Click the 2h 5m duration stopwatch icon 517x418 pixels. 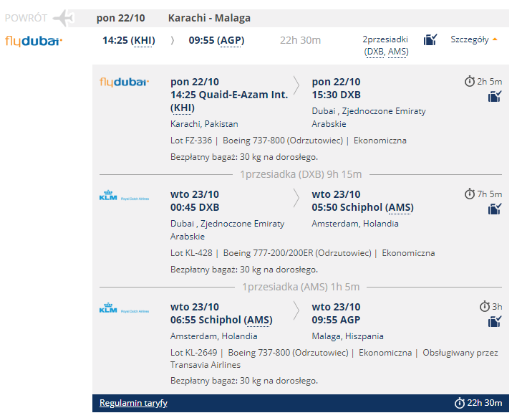point(470,81)
